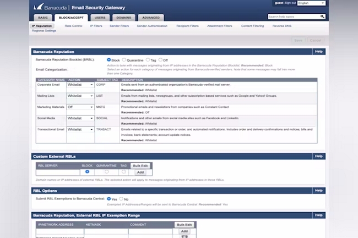Select Off for Barracuda Reputation Blocklist
Screen dimensions: 358x238
(160, 59)
